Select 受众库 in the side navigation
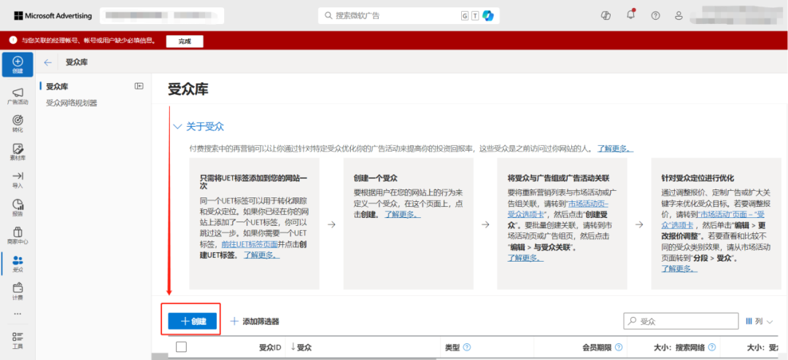788x360 pixels. point(58,87)
